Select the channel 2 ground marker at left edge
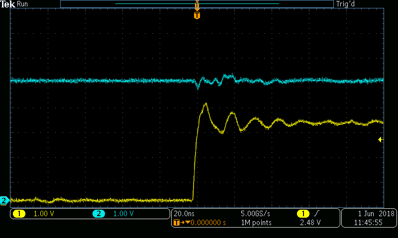This screenshot has height=238, width=398. [x=4, y=201]
